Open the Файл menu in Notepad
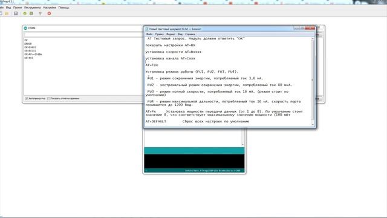This screenshot has height=218, width=387. (x=149, y=34)
